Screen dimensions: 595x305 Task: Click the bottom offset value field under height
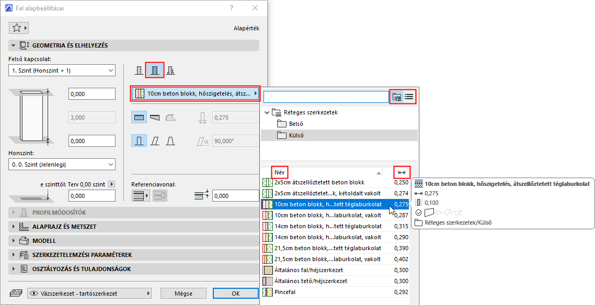[x=92, y=141]
